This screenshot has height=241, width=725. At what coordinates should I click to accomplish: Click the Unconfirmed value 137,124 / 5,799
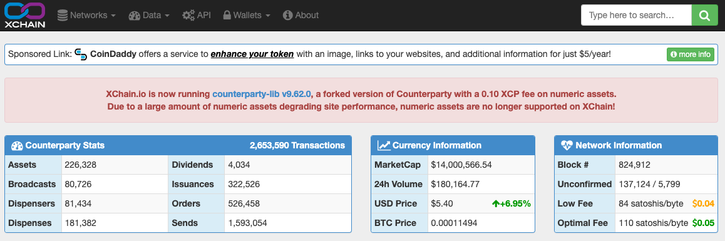650,185
